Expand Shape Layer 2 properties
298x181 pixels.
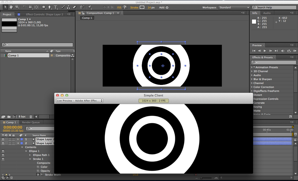pyautogui.click(x=18, y=139)
